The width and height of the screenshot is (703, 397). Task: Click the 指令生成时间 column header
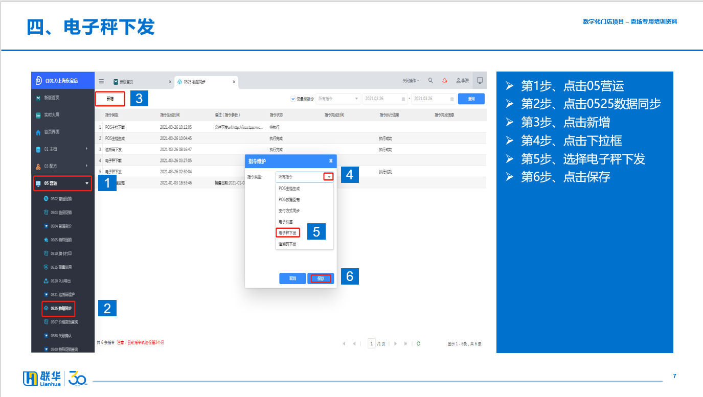coord(170,115)
